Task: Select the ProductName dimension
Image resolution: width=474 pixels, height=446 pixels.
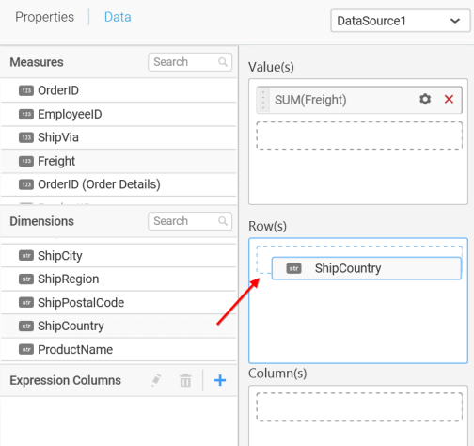Action: coord(118,349)
